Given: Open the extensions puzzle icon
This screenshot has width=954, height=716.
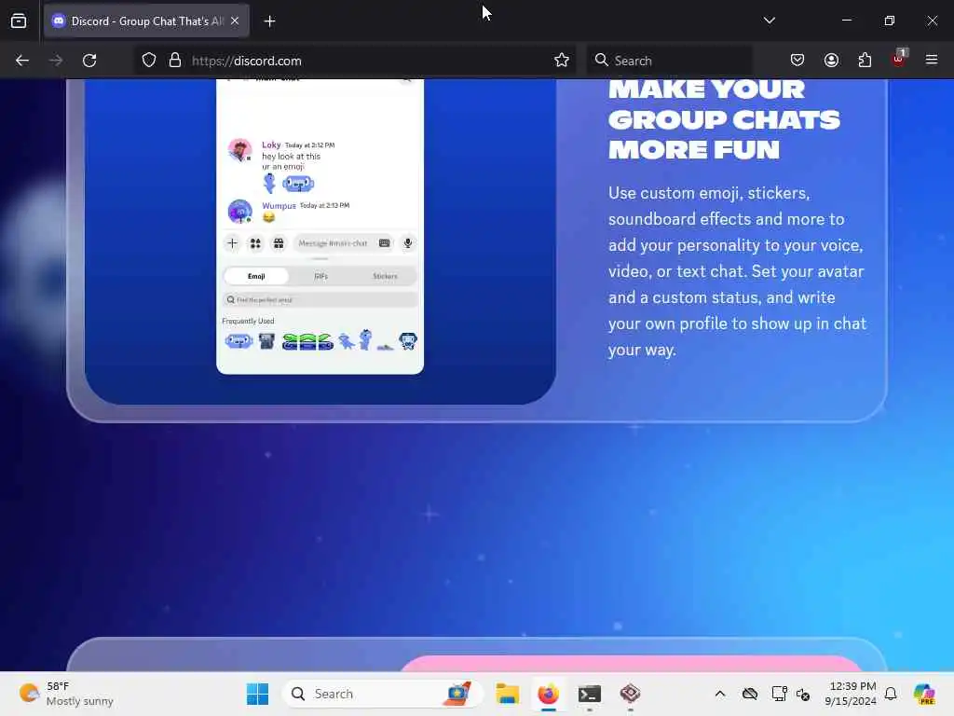Looking at the screenshot, I should click(x=865, y=61).
